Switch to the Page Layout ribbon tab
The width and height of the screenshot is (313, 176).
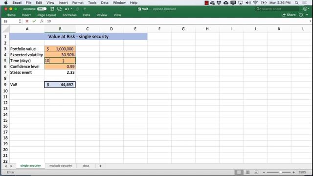(46, 15)
